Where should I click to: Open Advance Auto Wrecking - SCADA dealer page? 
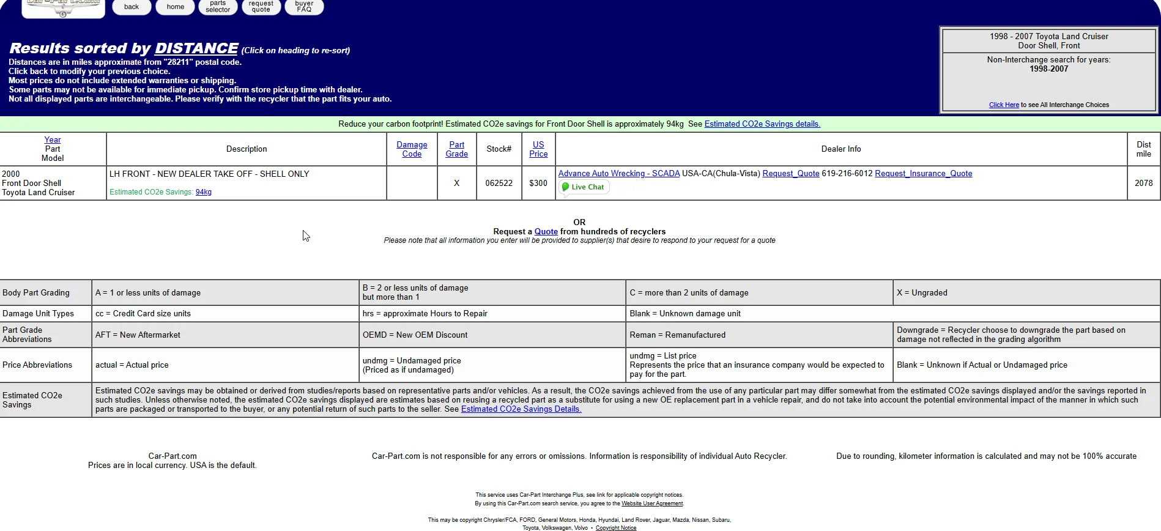tap(618, 174)
